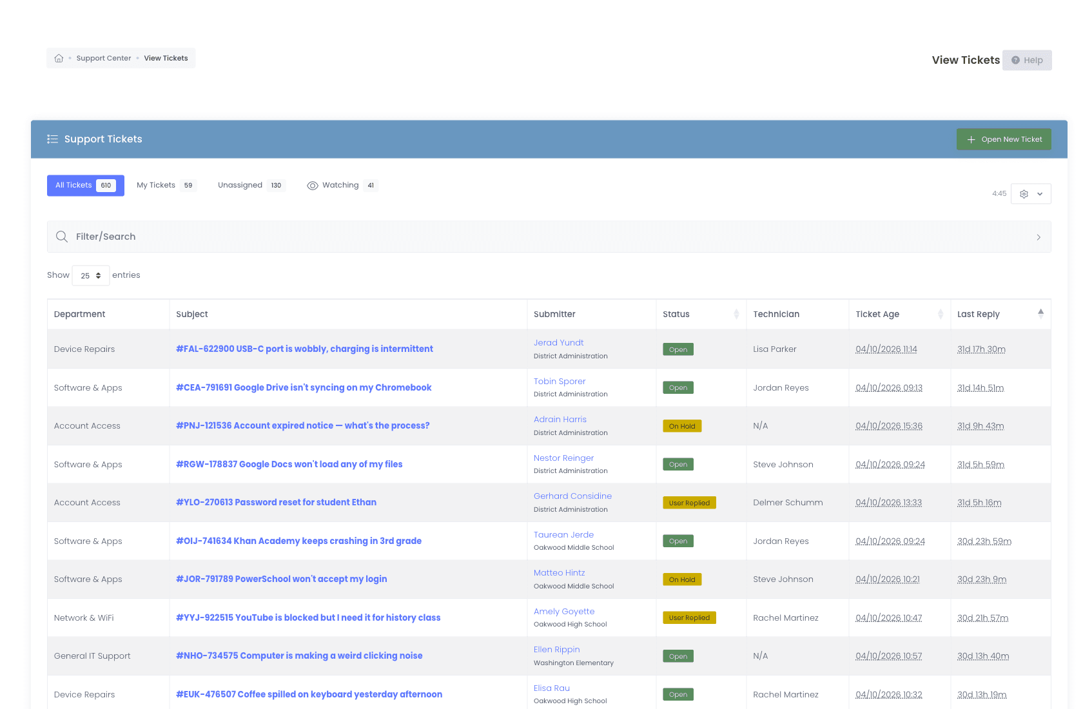Viewport: 1083px width, 709px height.
Task: Click User Replied badge for Amely Goyette
Action: point(689,617)
